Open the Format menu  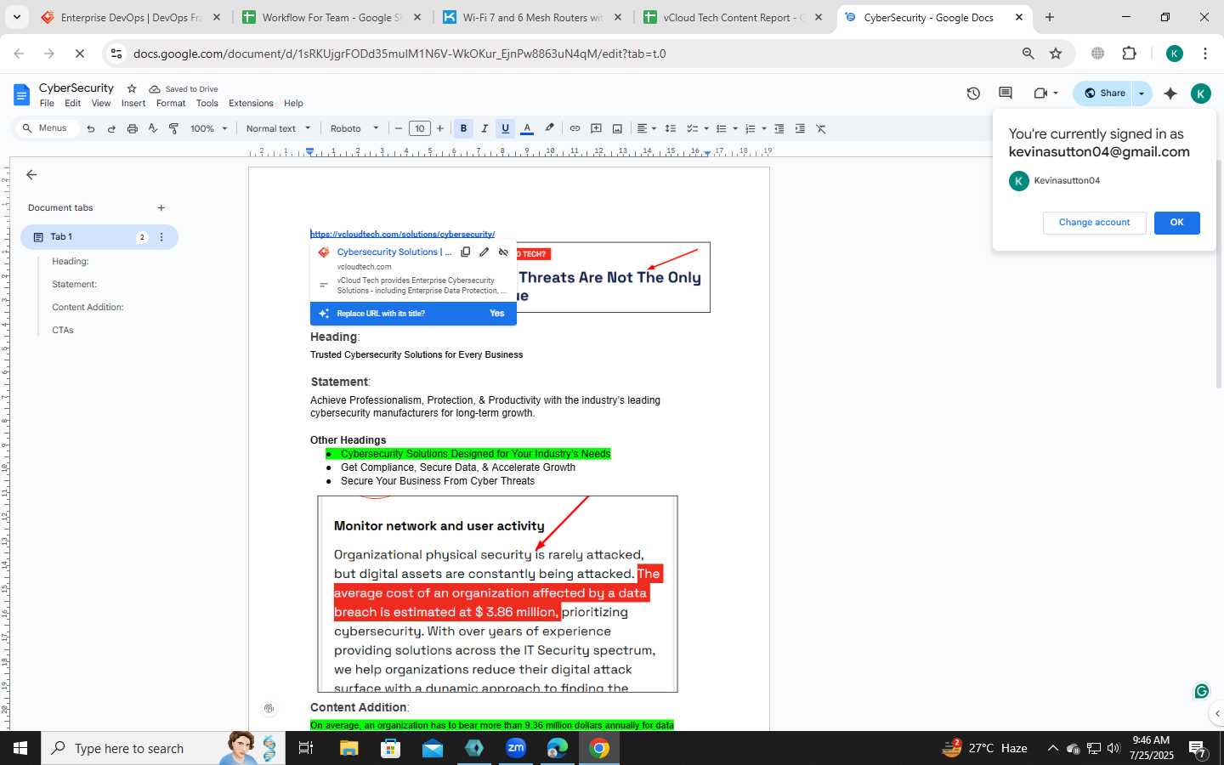171,103
